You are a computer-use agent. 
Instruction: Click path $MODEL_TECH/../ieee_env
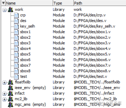(x=97, y=88)
